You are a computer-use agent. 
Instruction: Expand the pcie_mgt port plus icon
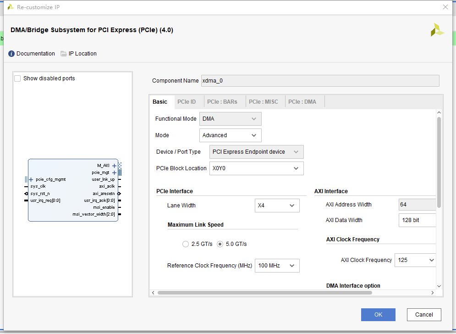[x=114, y=173]
